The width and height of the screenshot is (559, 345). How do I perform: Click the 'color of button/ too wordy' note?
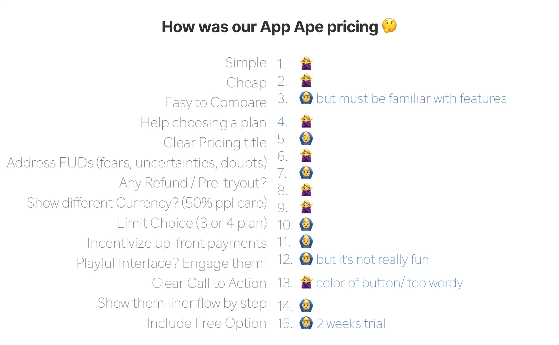coord(389,283)
